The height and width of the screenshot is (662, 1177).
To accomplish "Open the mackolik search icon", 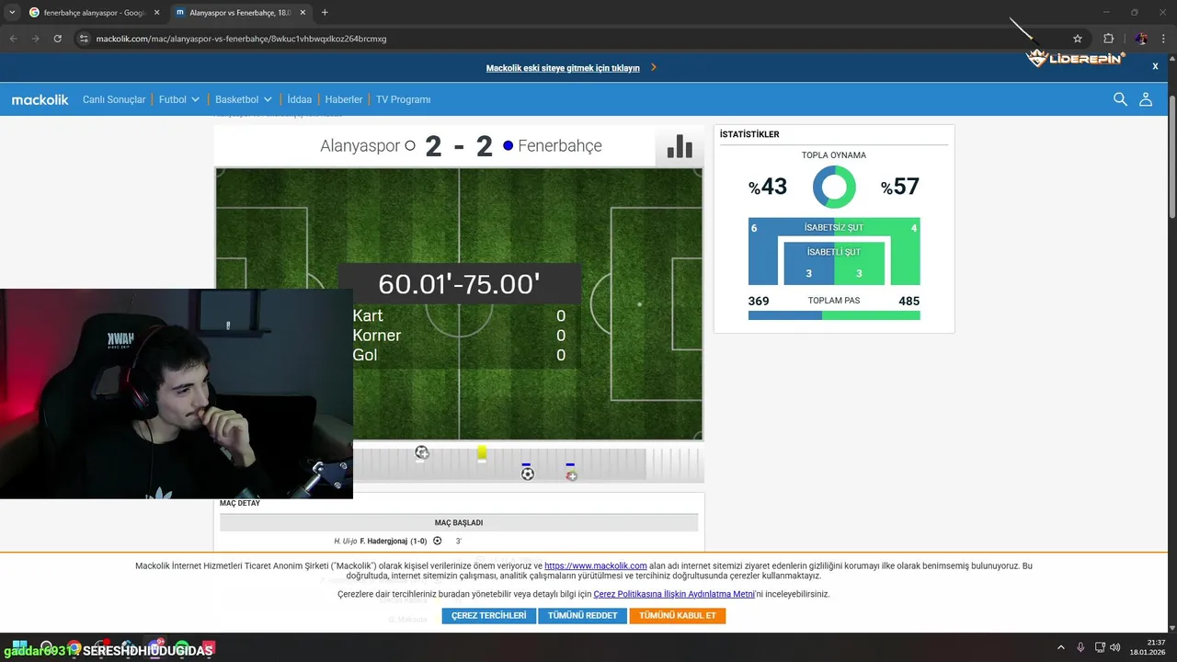I will point(1120,99).
